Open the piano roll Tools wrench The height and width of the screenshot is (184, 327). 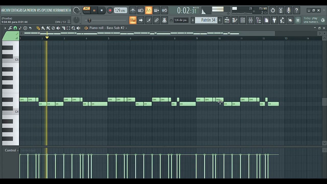(x=10, y=28)
